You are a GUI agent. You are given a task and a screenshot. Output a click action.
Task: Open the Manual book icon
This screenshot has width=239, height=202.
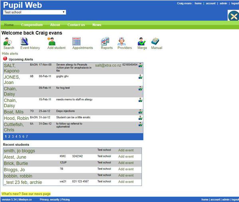pos(155,41)
